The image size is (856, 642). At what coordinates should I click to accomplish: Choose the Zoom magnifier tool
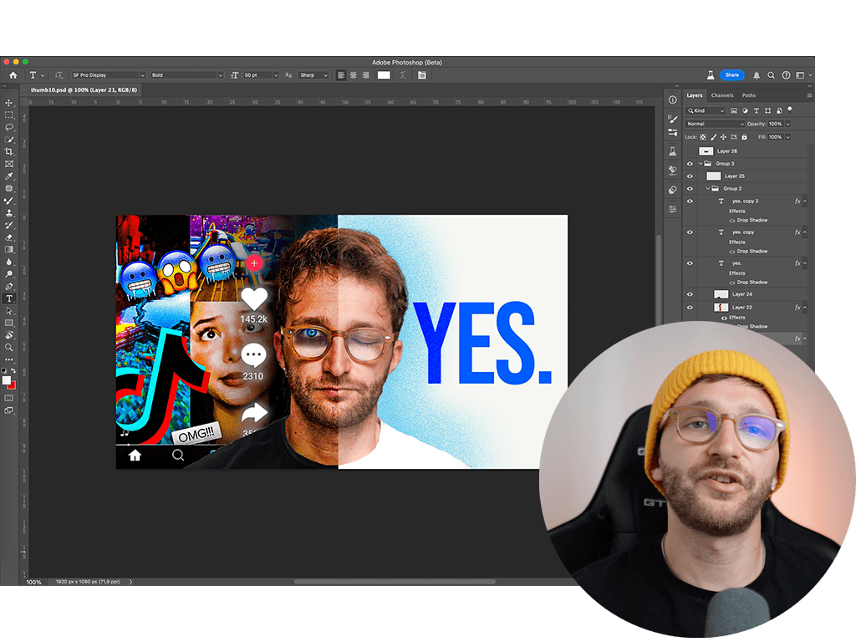click(x=9, y=347)
